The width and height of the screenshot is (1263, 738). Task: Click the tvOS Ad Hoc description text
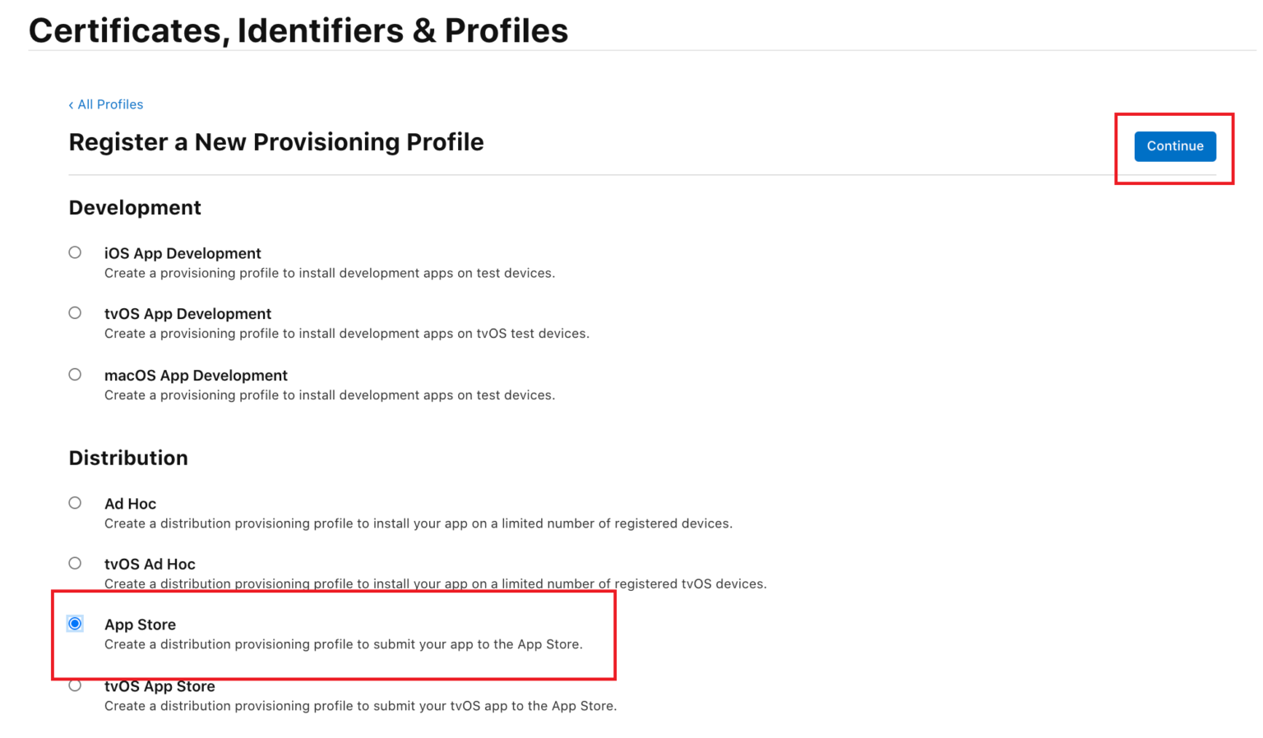435,583
